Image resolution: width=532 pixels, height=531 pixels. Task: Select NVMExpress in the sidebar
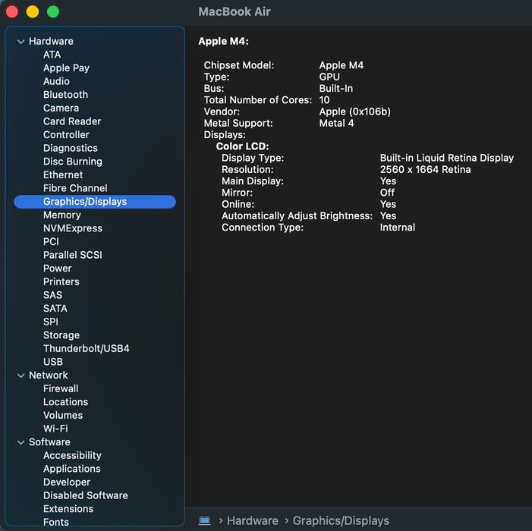pyautogui.click(x=73, y=228)
